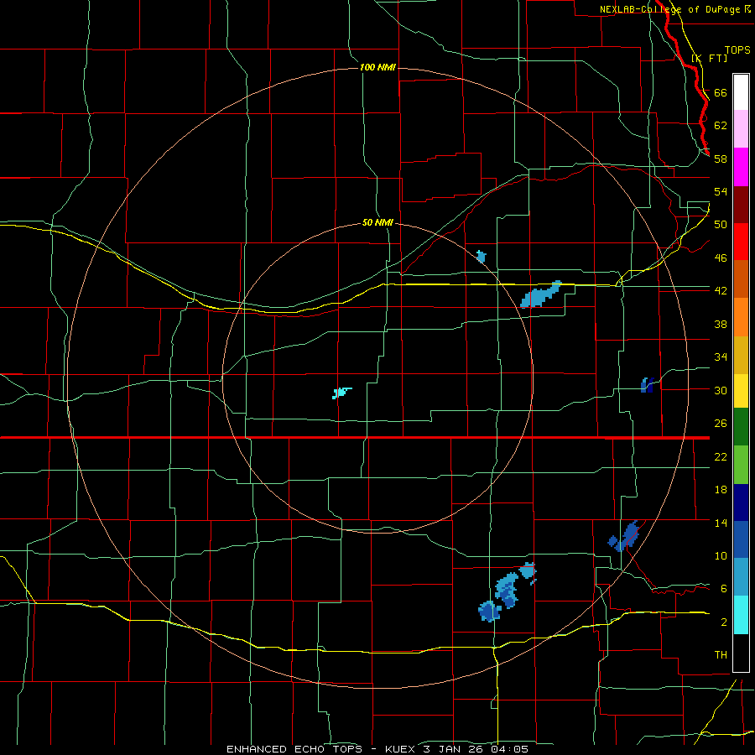
Task: Click the "54" legend value
Action: coord(721,191)
